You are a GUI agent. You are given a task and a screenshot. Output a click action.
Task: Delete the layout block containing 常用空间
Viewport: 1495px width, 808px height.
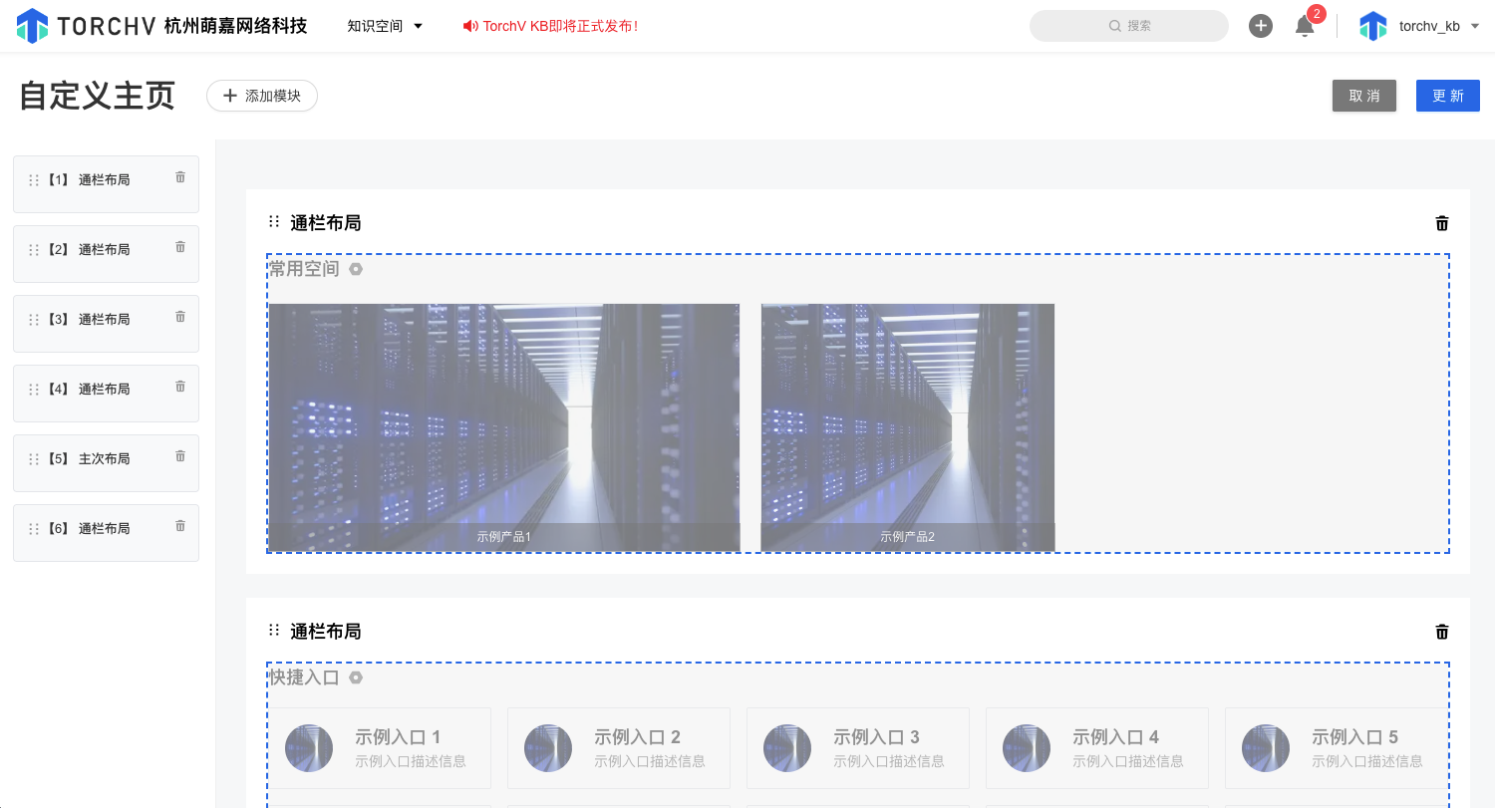point(1442,223)
